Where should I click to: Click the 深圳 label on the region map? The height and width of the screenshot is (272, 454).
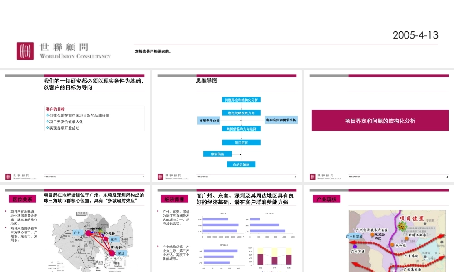click(x=120, y=253)
